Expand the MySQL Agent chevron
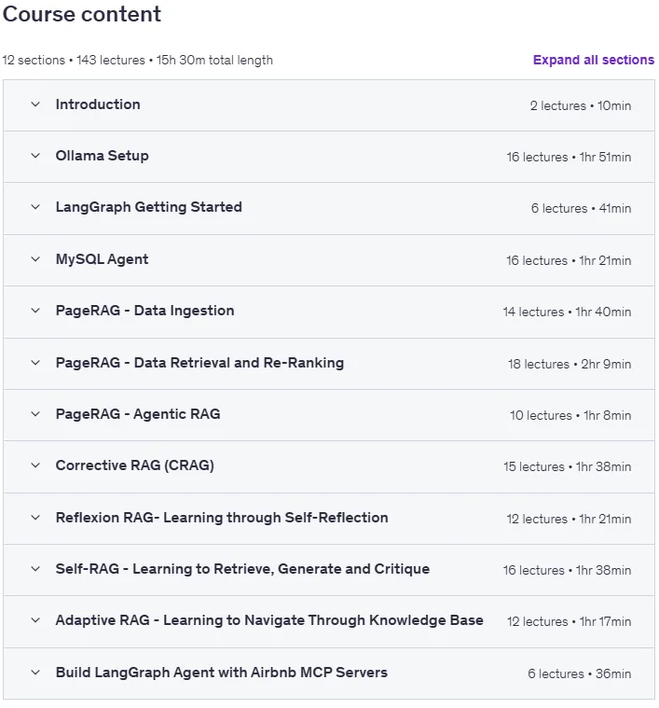 pyautogui.click(x=35, y=259)
